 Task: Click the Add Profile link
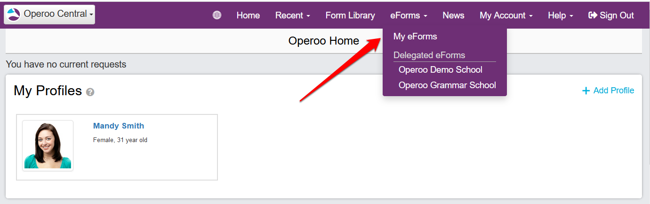[x=613, y=91]
